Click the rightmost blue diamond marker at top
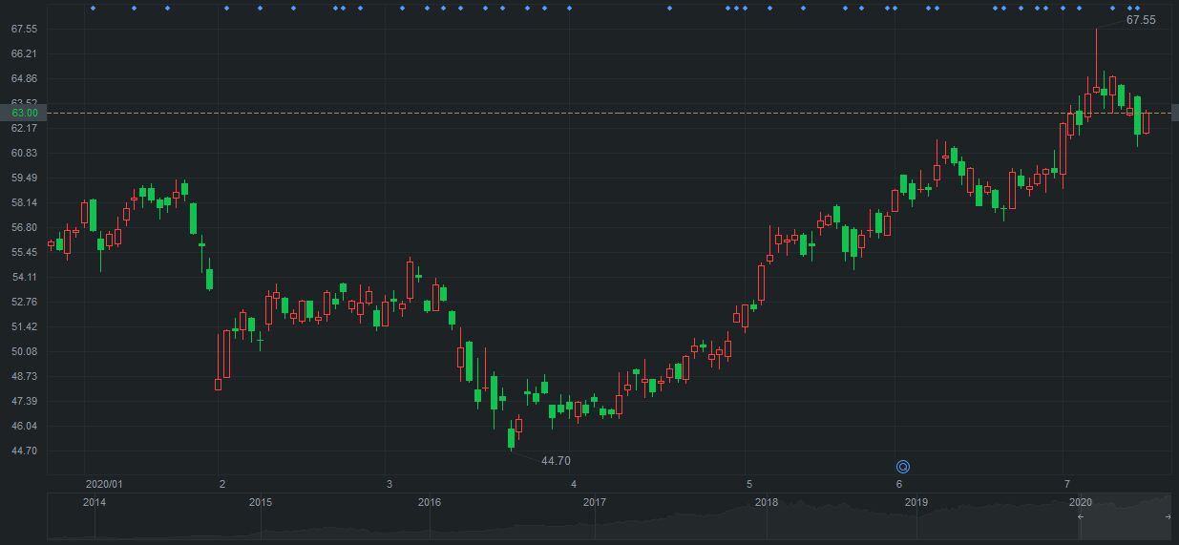Screen dimensions: 1179x545 [x=1136, y=9]
